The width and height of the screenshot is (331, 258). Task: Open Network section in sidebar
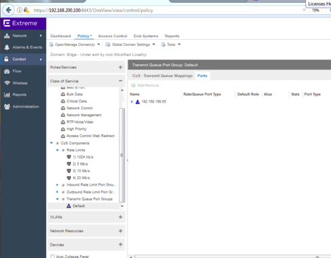pos(23,36)
